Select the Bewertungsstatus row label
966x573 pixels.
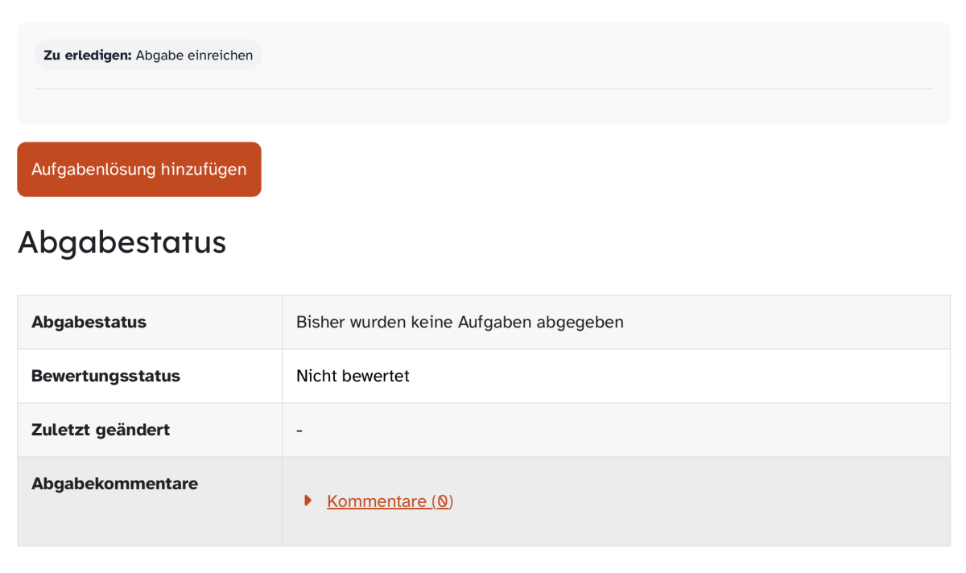tap(105, 376)
